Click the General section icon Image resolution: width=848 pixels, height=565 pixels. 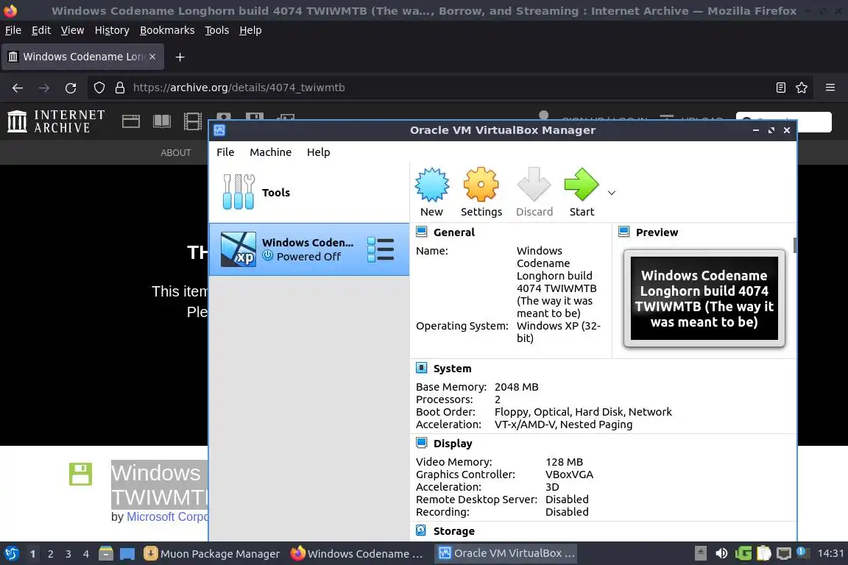pos(421,232)
